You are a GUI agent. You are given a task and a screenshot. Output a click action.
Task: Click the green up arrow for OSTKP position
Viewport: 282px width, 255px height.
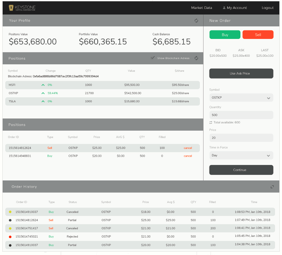point(43,93)
